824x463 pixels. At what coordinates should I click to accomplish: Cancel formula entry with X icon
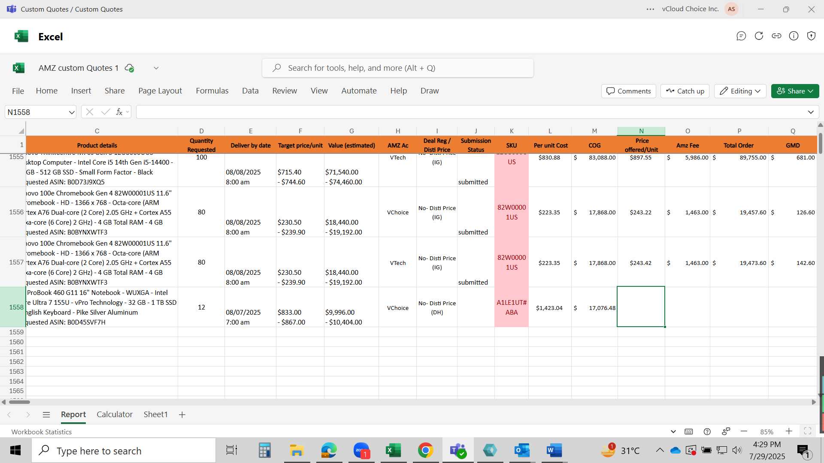(89, 112)
